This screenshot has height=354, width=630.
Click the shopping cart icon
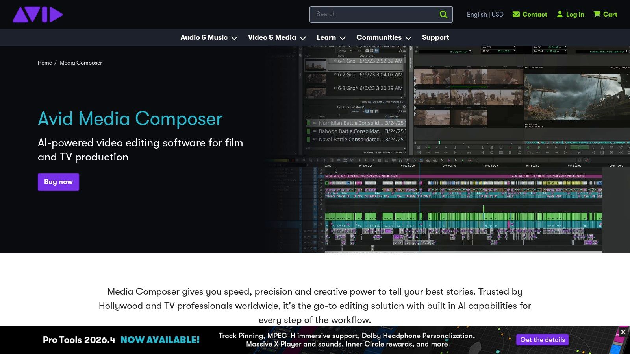tap(597, 14)
